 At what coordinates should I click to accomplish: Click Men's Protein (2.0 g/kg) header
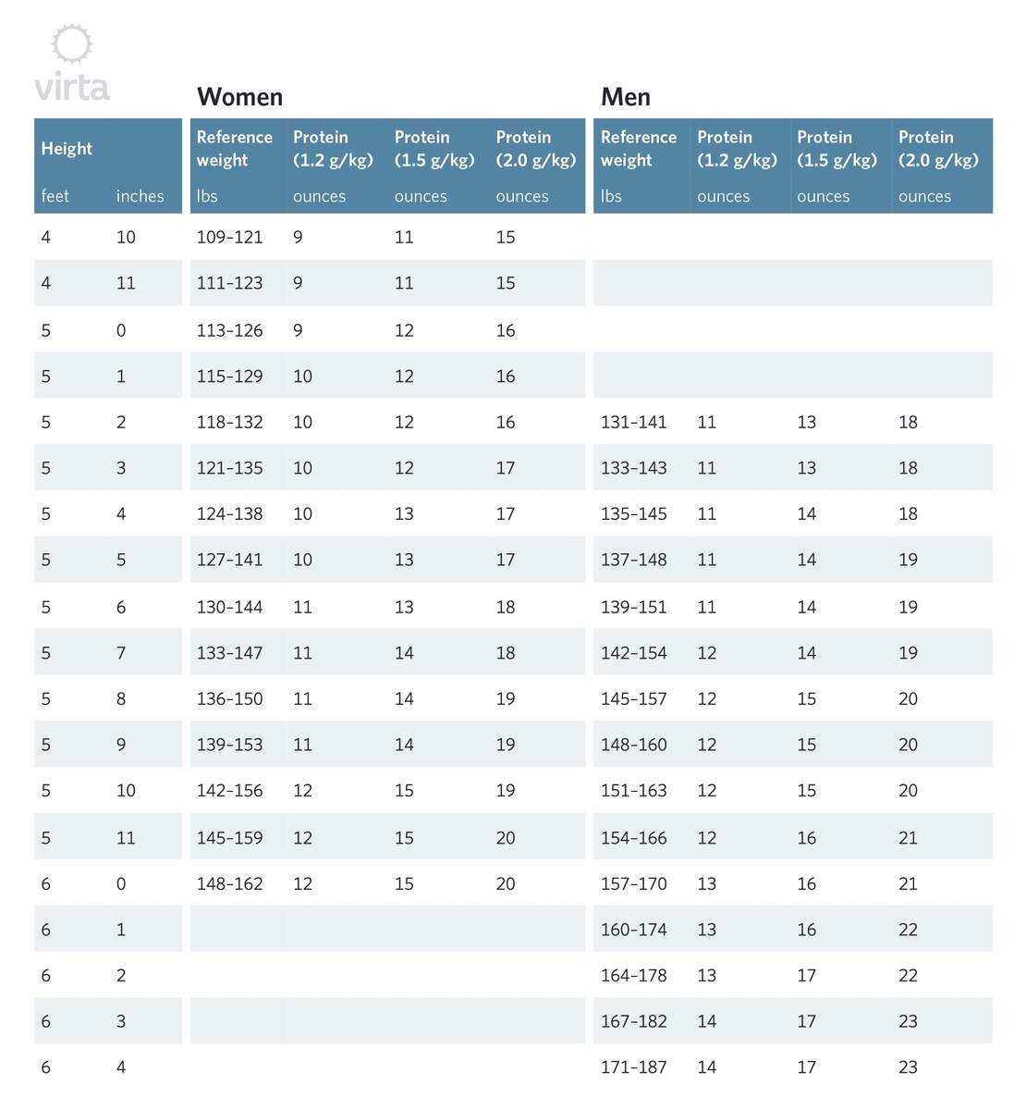point(938,148)
